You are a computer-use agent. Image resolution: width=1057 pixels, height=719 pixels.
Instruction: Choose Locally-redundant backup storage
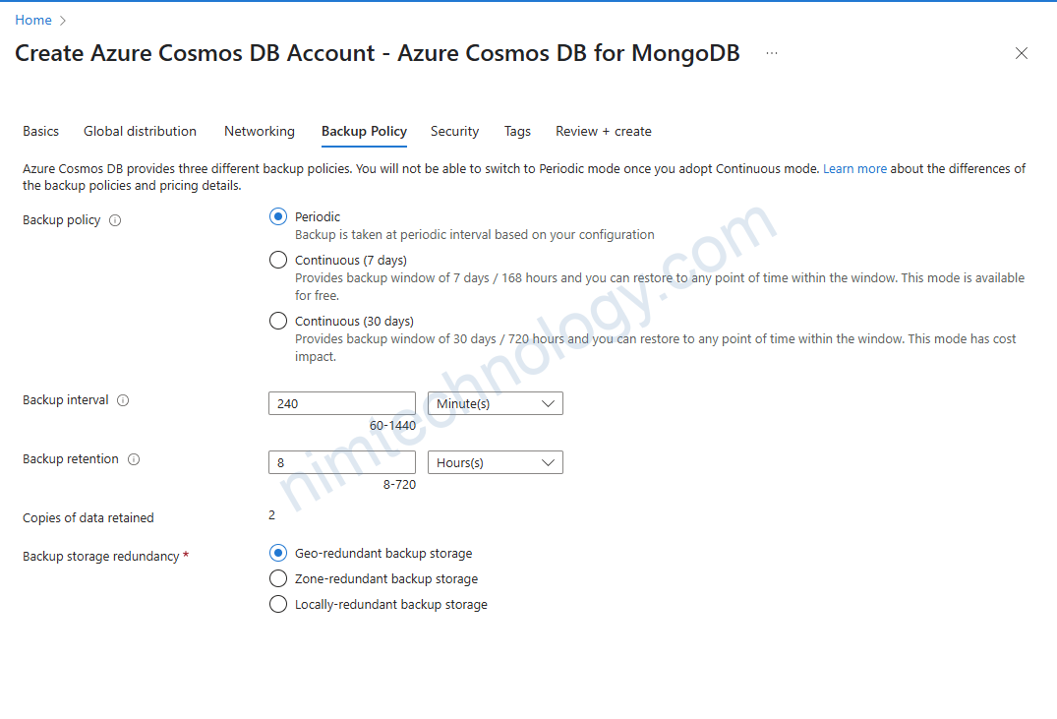click(x=278, y=605)
